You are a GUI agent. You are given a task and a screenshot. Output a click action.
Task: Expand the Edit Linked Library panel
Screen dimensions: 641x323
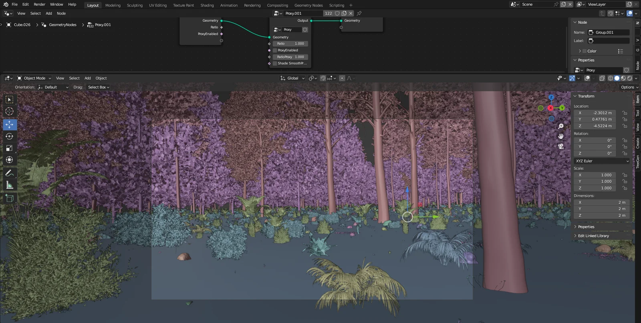click(x=593, y=236)
